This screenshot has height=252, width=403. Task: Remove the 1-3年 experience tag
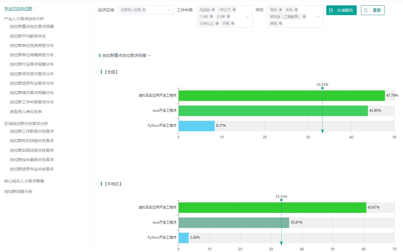coord(211,16)
